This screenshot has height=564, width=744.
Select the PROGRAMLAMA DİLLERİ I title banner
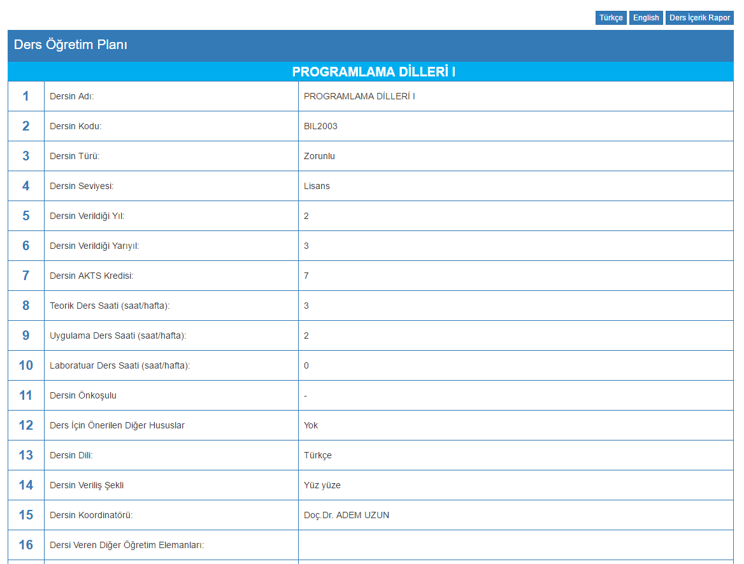pos(373,72)
